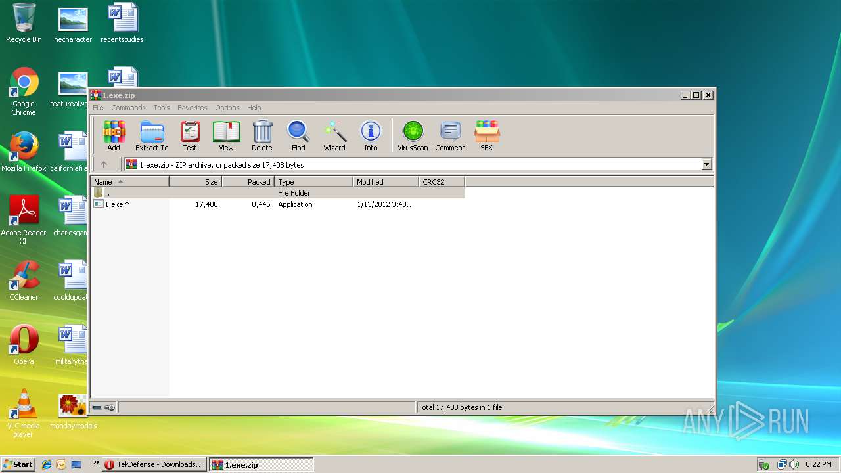Select the mondaymodels desktop file icon

[73, 413]
